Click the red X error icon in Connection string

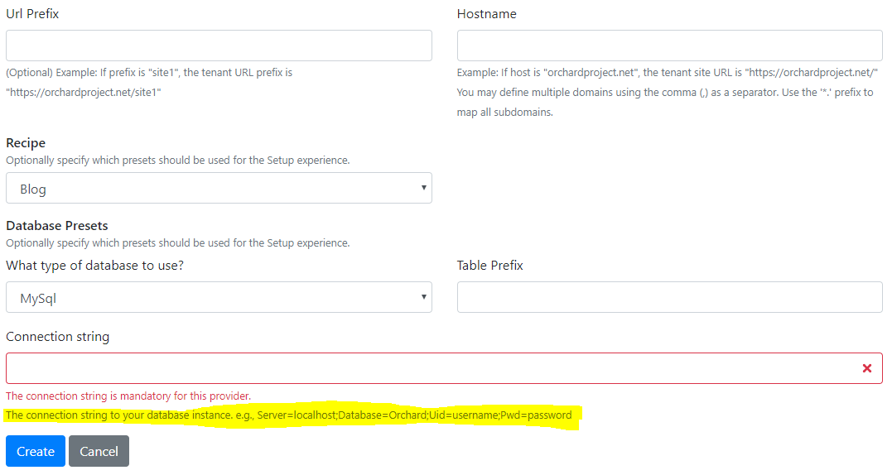point(867,368)
